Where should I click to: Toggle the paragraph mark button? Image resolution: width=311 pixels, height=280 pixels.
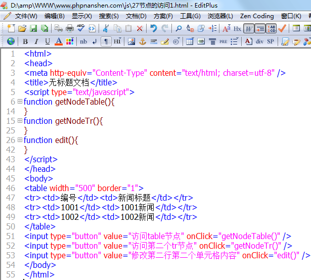click(106, 41)
